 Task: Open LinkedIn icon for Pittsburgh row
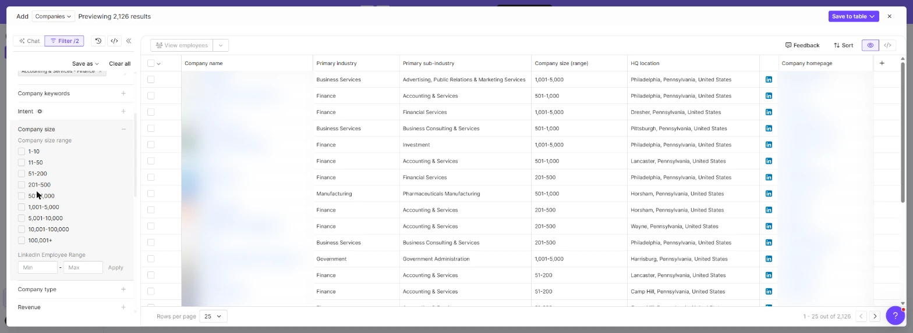(769, 128)
